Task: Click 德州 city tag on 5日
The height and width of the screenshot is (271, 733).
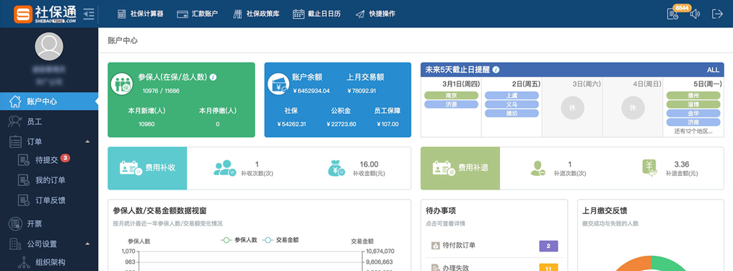Action: (693, 95)
